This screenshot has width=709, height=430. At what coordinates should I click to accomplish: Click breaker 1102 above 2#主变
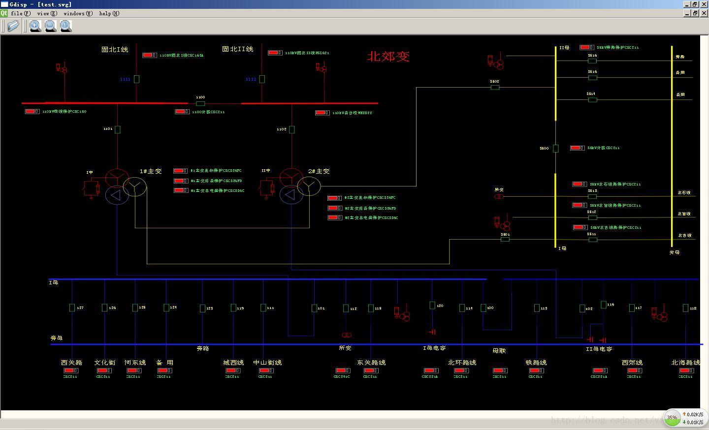click(x=291, y=129)
